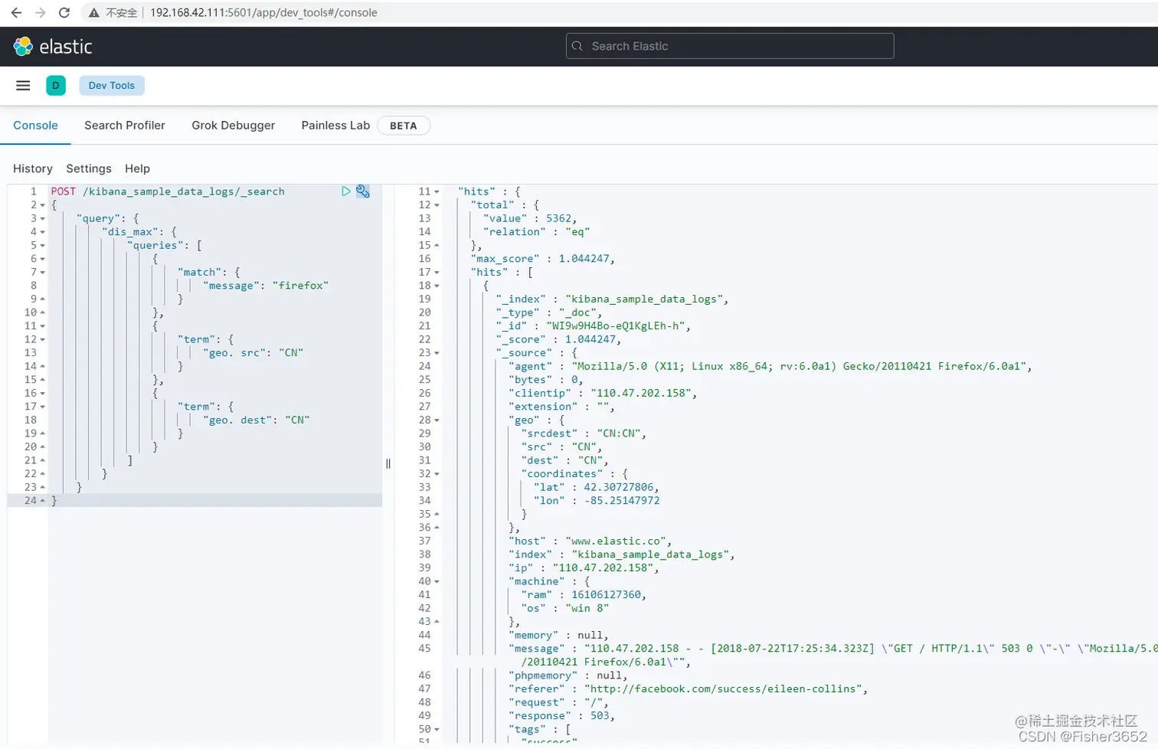The image size is (1158, 749).
Task: Click the "ram" : 16106127360 line
Action: (x=584, y=594)
